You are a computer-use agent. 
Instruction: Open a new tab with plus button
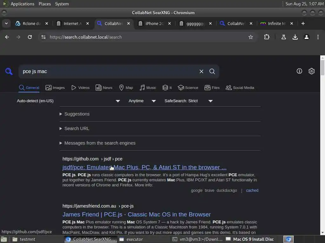(303, 23)
